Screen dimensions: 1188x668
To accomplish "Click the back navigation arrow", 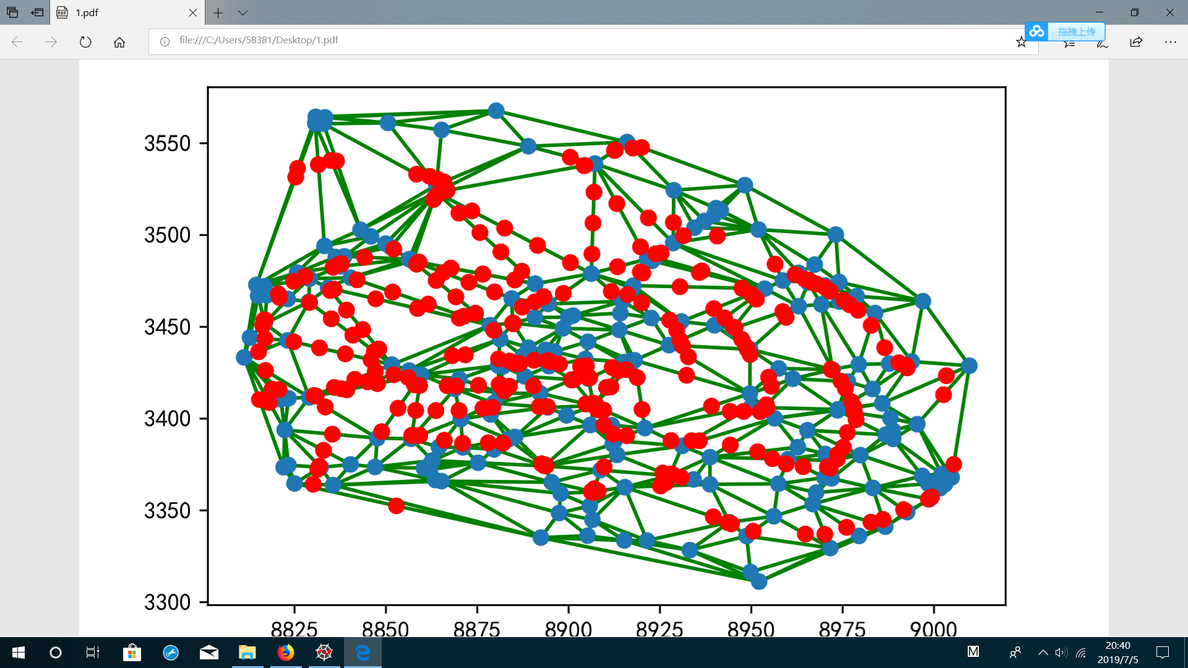I will click(x=17, y=42).
